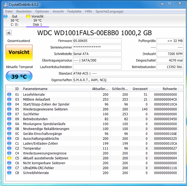Open the Bearbeiten menu
The image size is (187, 186).
tap(24, 11)
